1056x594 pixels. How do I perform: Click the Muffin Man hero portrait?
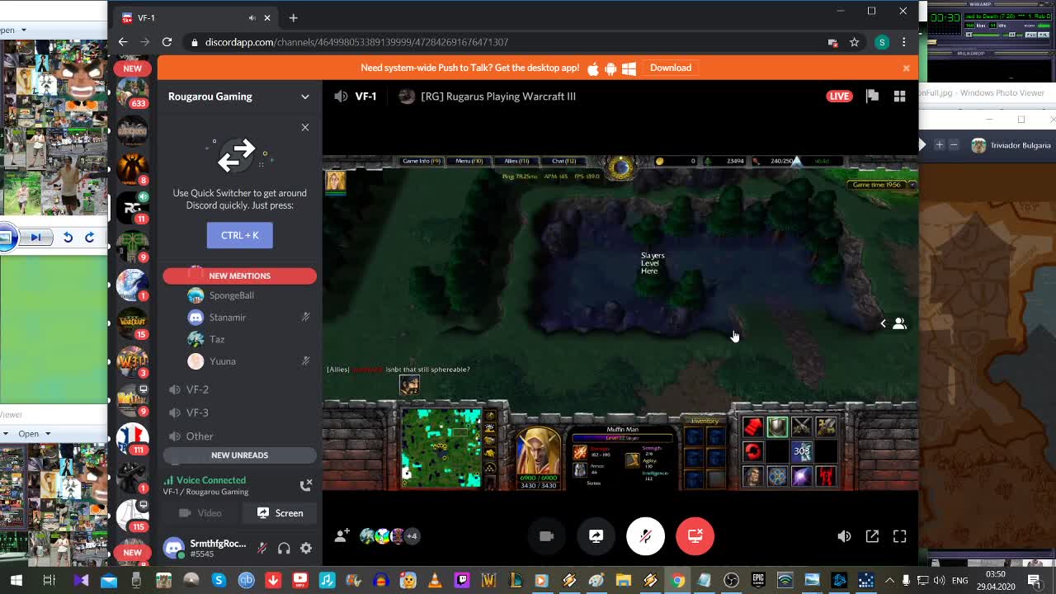tap(538, 451)
